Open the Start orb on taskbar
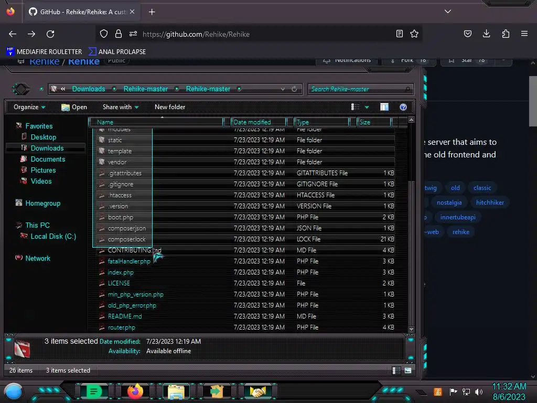 pyautogui.click(x=14, y=391)
